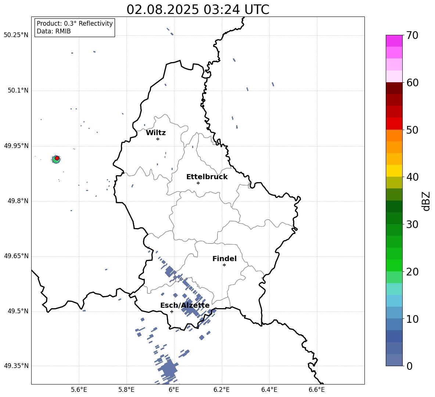Pick the magenta swatch at the colorbar top
435x397 pixels.
[394, 41]
